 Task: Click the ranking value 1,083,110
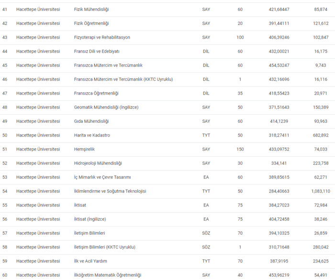point(320,191)
